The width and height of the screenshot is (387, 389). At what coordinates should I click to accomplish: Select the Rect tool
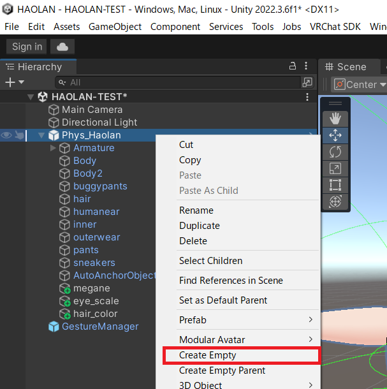point(335,185)
